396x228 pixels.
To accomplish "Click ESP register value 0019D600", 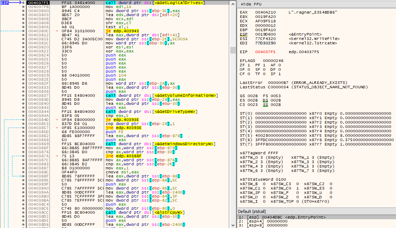I will pyautogui.click(x=265, y=34).
